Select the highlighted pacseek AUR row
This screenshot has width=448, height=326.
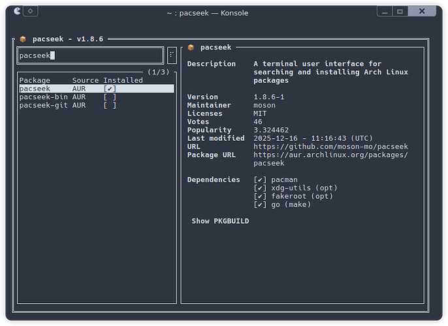click(x=97, y=89)
